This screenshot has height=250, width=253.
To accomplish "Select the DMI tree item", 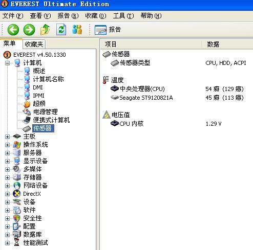I will click(38, 87).
